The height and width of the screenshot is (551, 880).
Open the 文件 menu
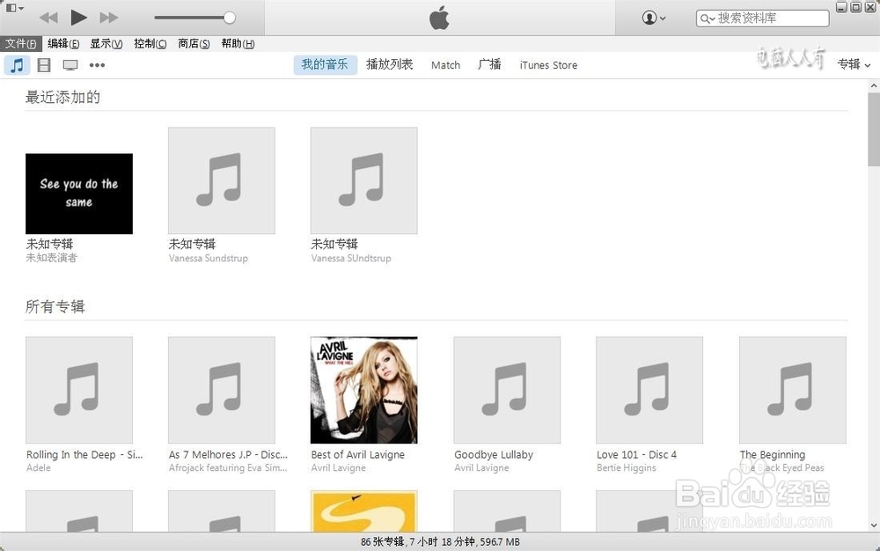tap(21, 44)
